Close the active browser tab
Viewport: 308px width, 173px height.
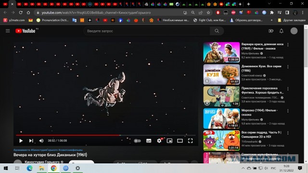pos(12,4)
